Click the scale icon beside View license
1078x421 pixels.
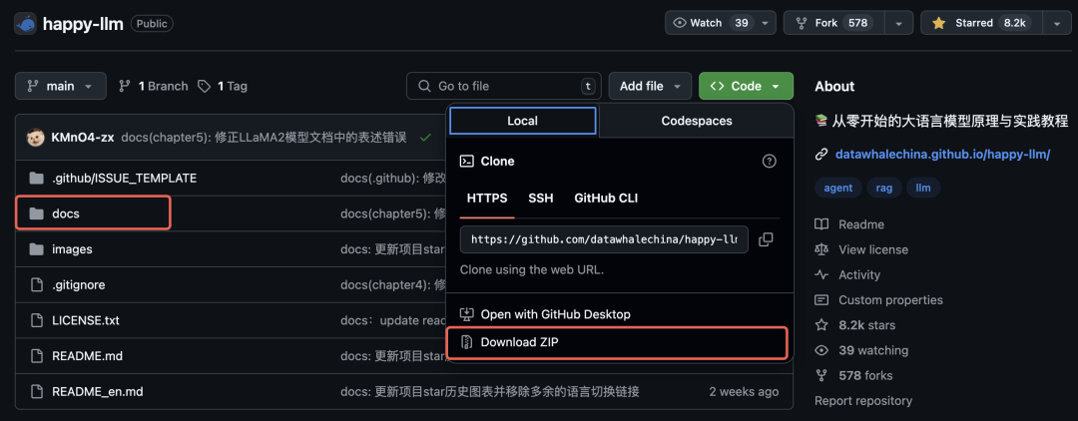(821, 250)
